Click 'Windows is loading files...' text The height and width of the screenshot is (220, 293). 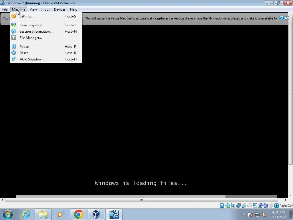pyautogui.click(x=141, y=183)
